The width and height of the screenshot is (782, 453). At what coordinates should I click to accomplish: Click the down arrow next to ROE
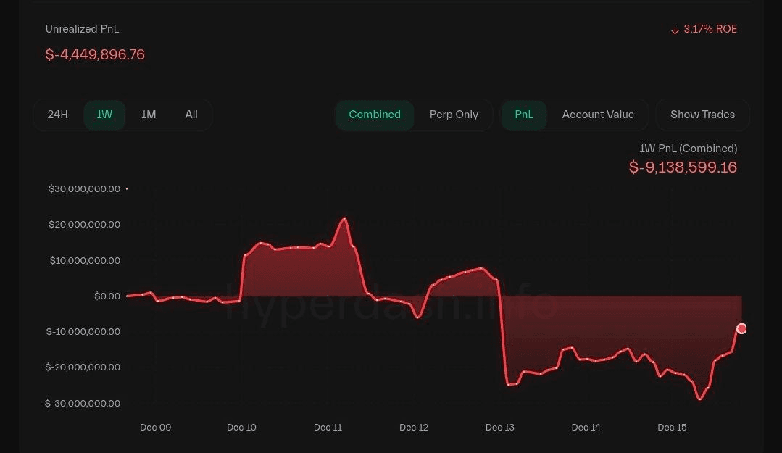pyautogui.click(x=675, y=30)
